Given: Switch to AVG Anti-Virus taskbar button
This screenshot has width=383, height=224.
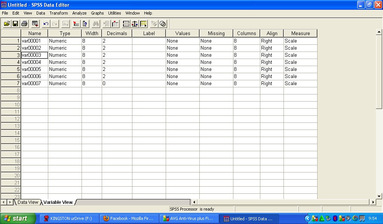Looking at the screenshot, I should click(189, 219).
